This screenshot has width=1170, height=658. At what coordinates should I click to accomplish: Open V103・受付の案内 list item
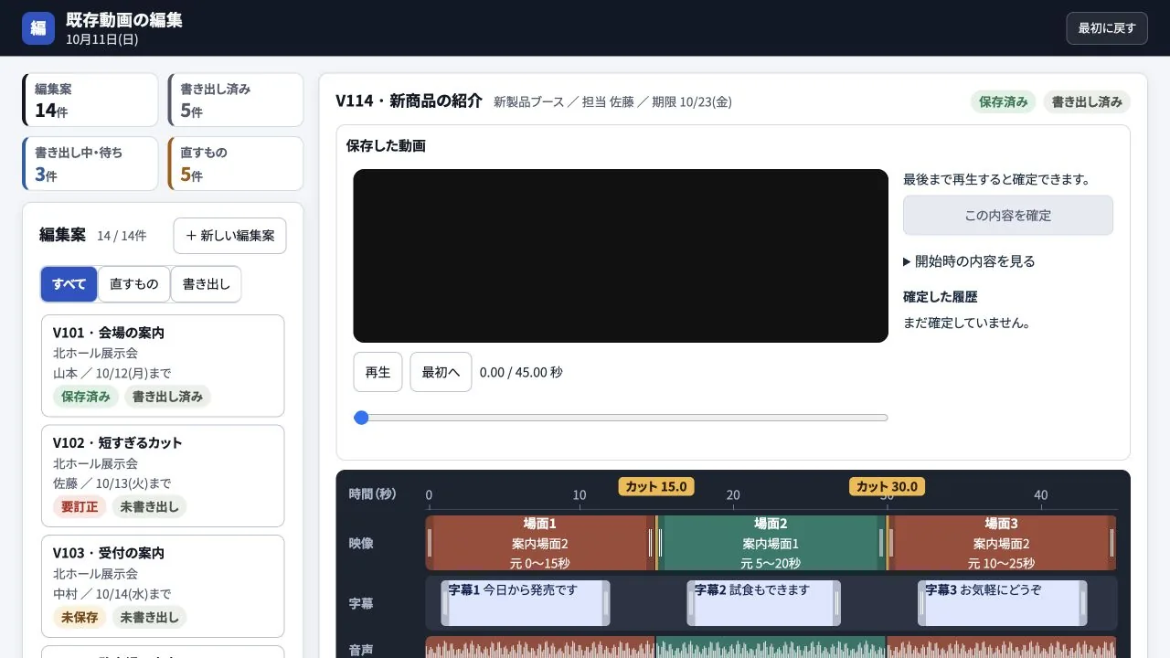tap(163, 586)
